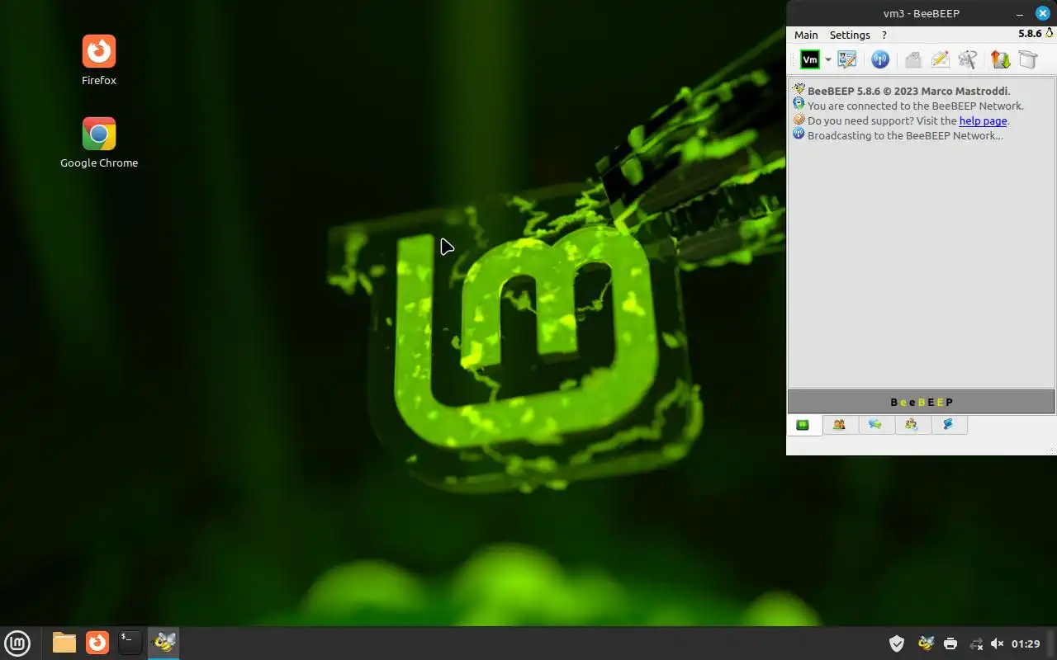The width and height of the screenshot is (1057, 660).
Task: Click the toolbar drag handle left of Vm avatar
Action: tap(793, 59)
